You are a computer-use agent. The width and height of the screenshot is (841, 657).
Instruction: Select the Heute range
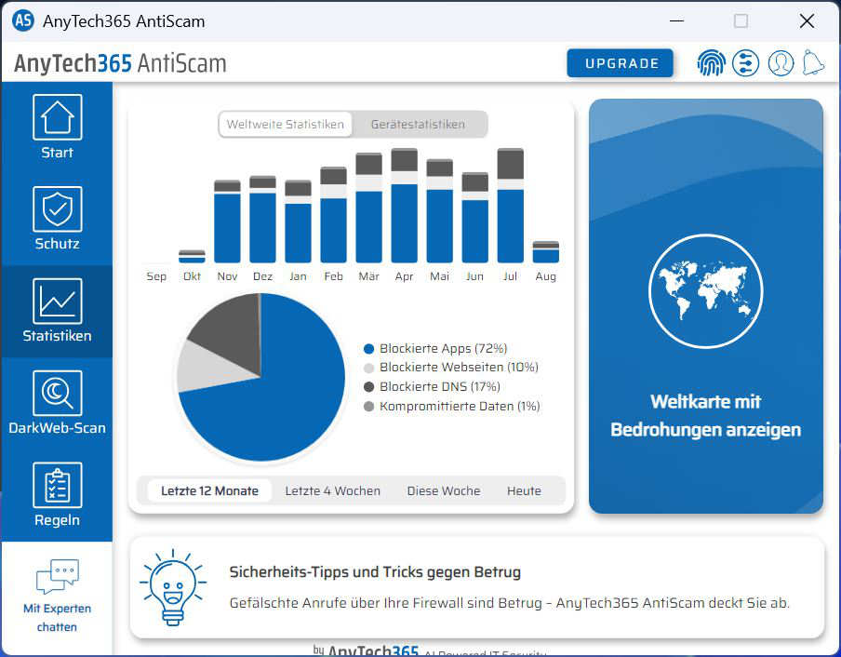[x=524, y=490]
